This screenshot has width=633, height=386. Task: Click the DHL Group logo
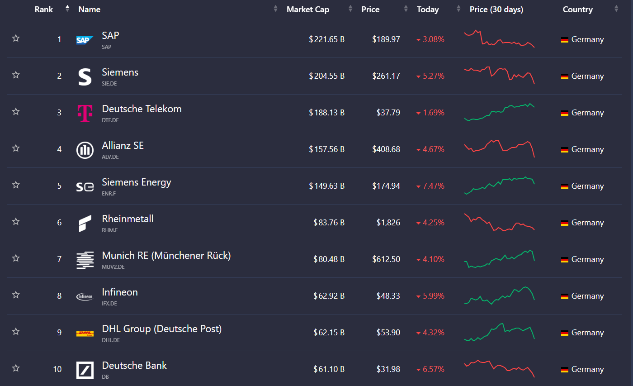[x=85, y=334]
